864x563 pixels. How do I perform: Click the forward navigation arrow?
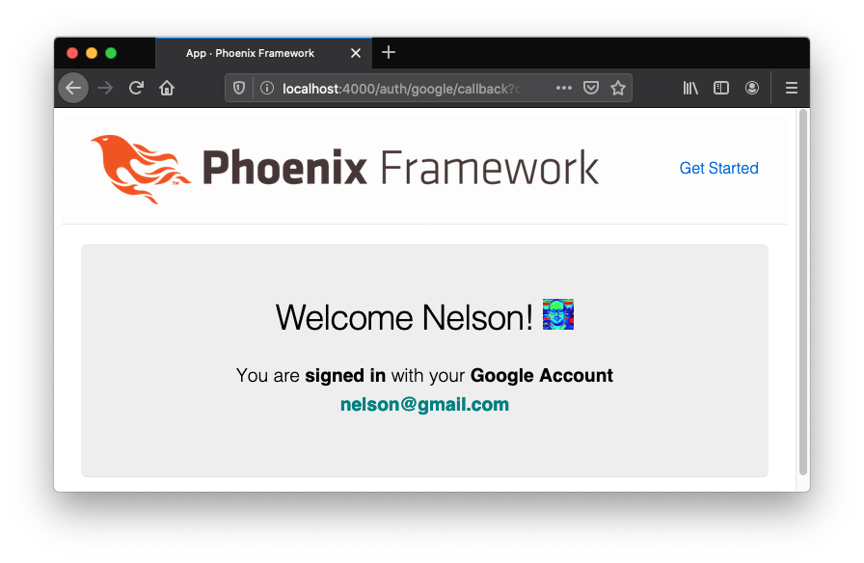tap(105, 88)
